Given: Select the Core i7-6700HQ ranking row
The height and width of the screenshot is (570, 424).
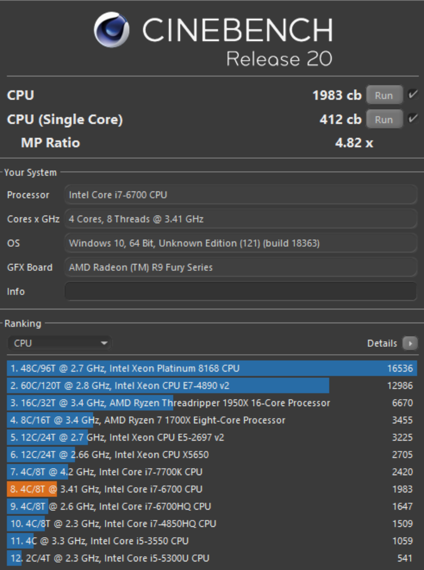Looking at the screenshot, I should pyautogui.click(x=212, y=506).
